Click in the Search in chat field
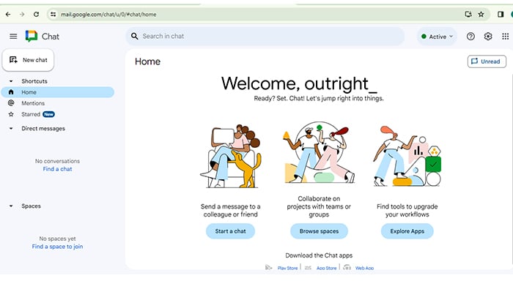Screen dimensions: 513x281 click(265, 37)
